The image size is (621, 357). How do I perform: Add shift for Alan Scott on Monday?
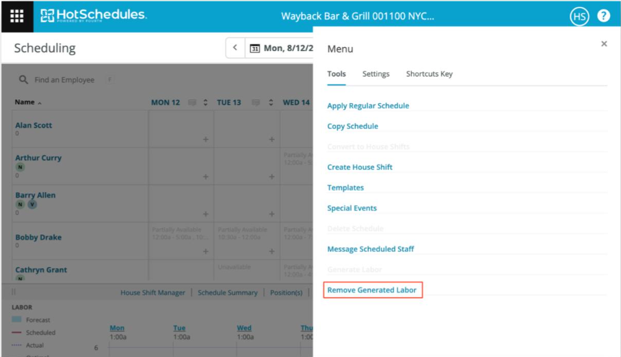click(x=205, y=139)
